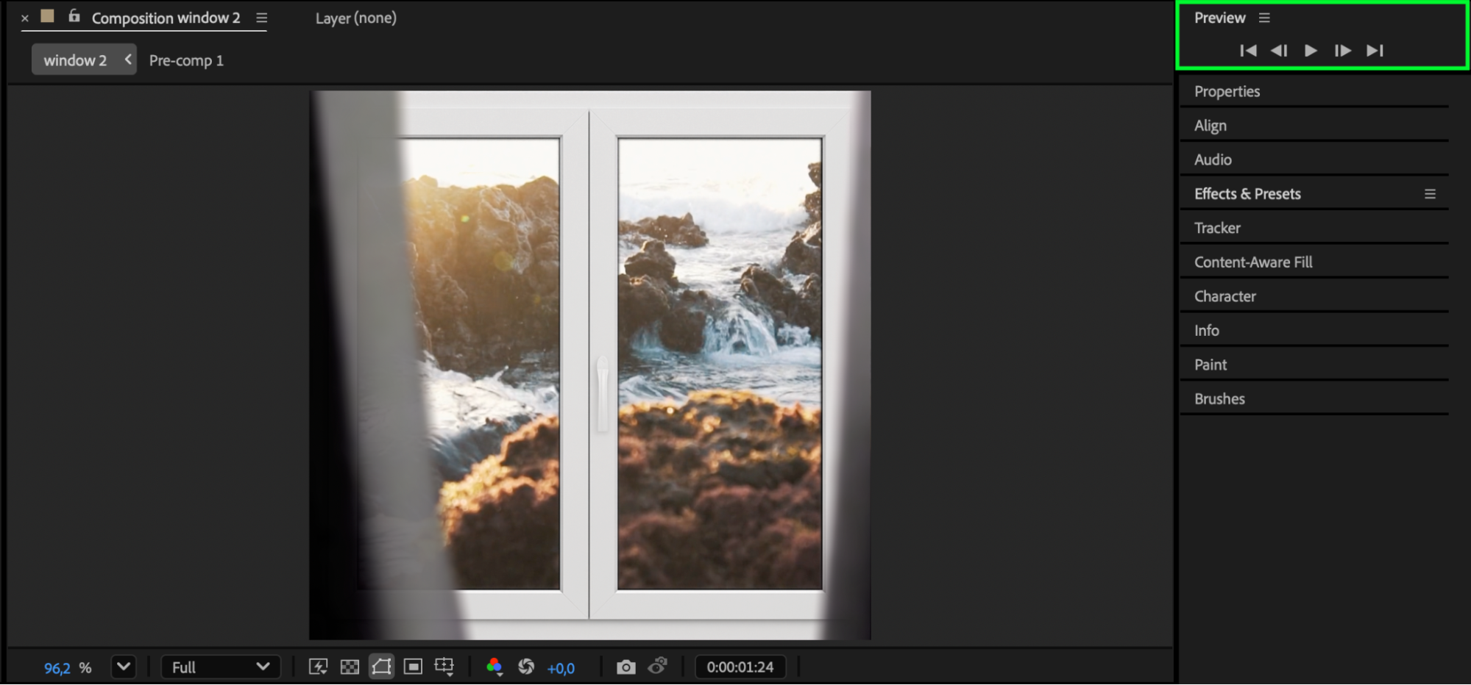Open the Full resolution dropdown

coord(220,667)
